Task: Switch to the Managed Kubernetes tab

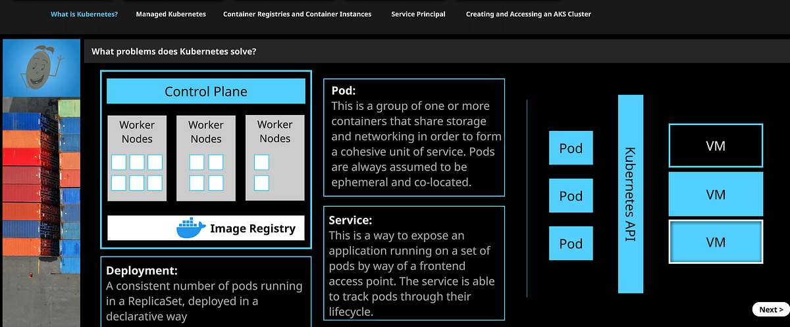Action: pos(171,14)
